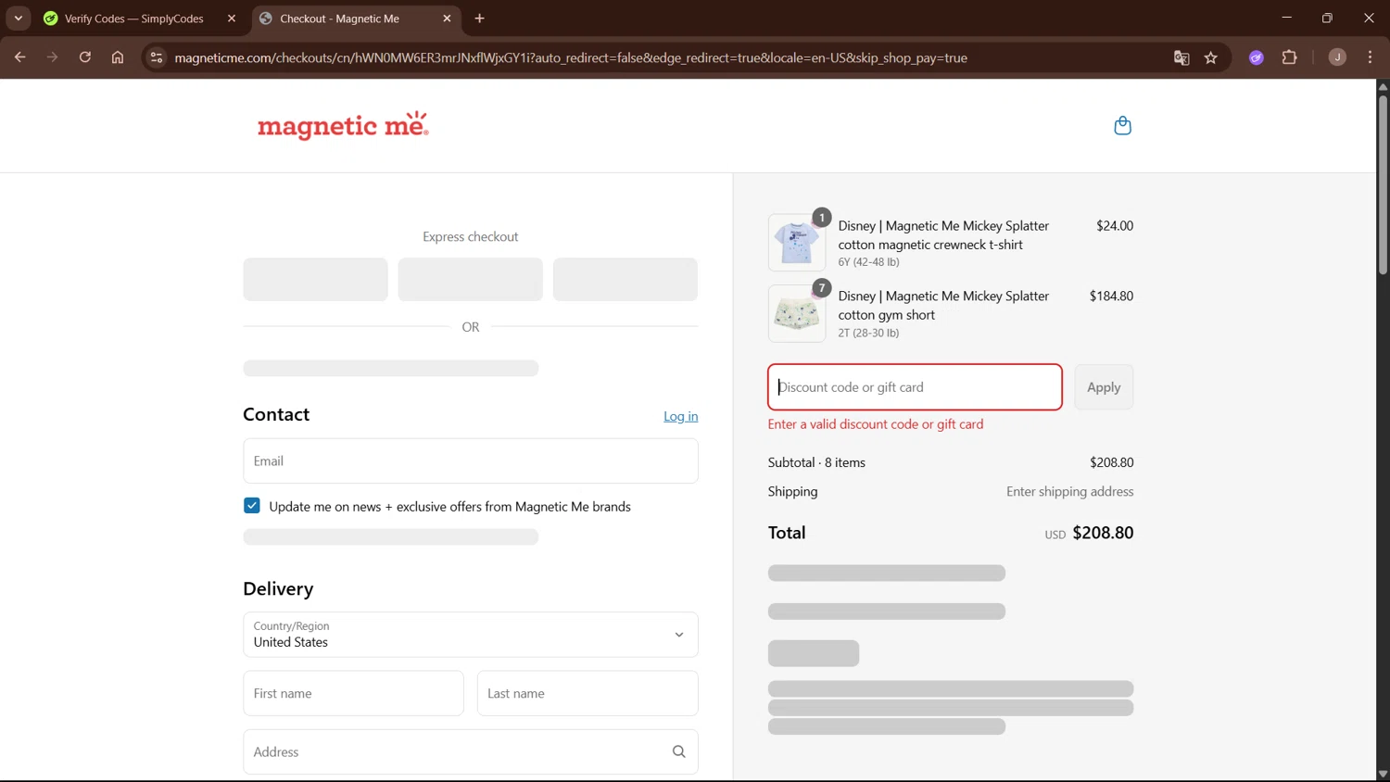Click the translate page icon

(1181, 57)
